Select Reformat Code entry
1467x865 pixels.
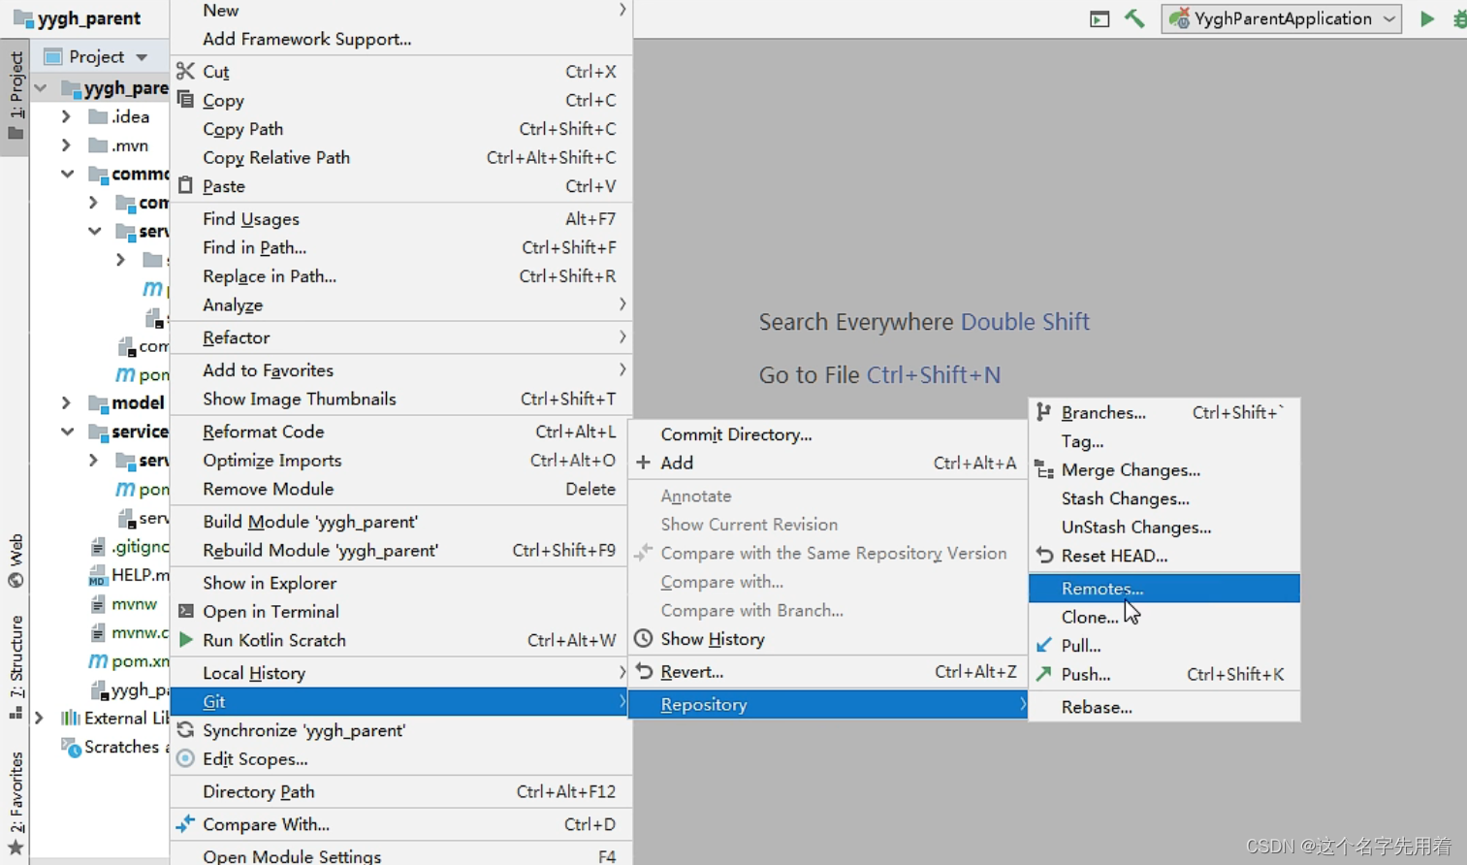tap(400, 432)
